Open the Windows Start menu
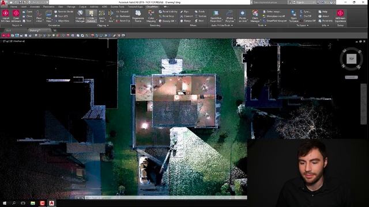This screenshot has height=207, width=369. point(5,203)
